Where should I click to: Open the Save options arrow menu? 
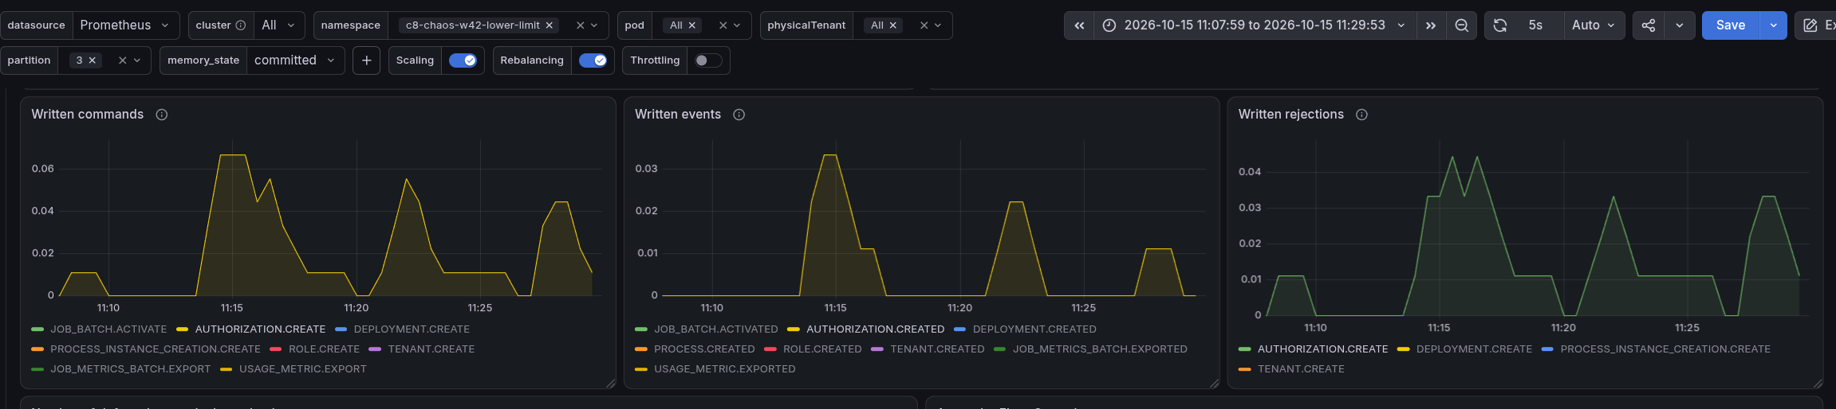(1773, 25)
